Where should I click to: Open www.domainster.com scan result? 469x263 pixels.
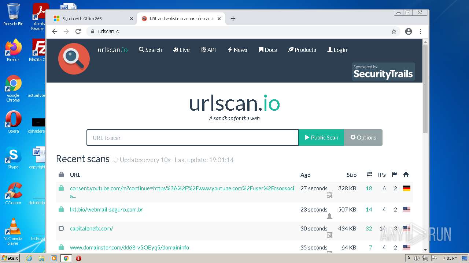[130, 248]
